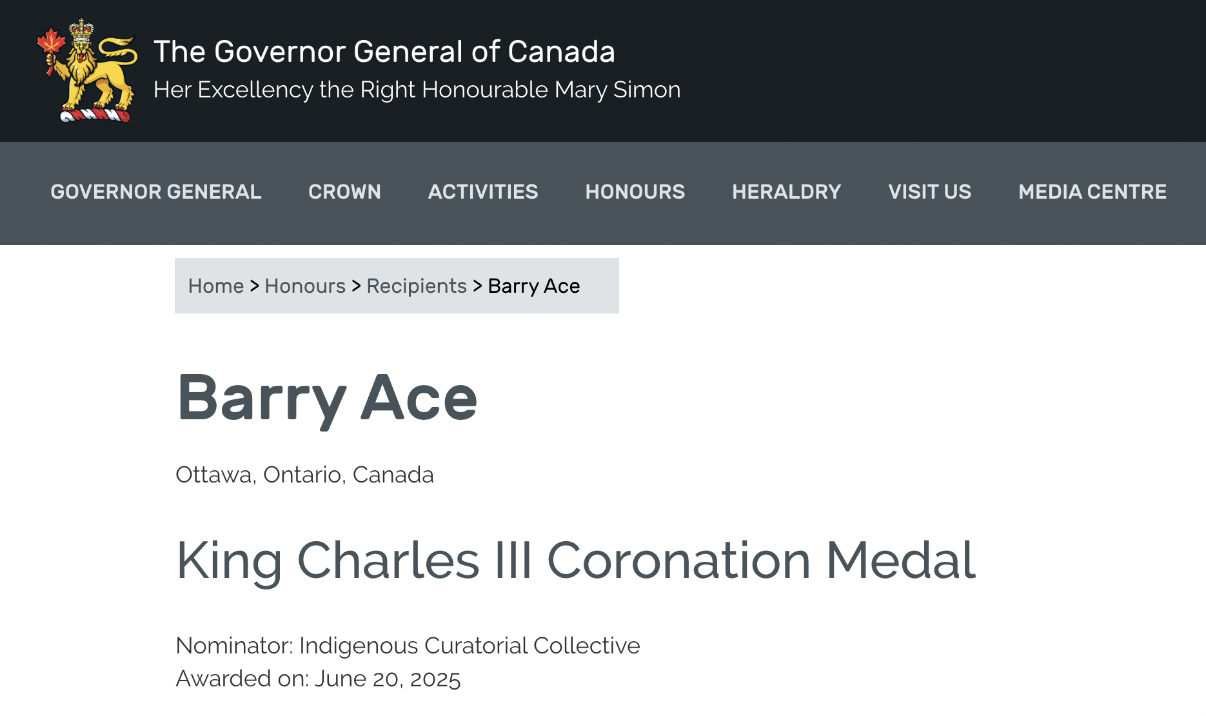This screenshot has width=1206, height=716.
Task: Go to the Heraldry menu
Action: (x=786, y=192)
